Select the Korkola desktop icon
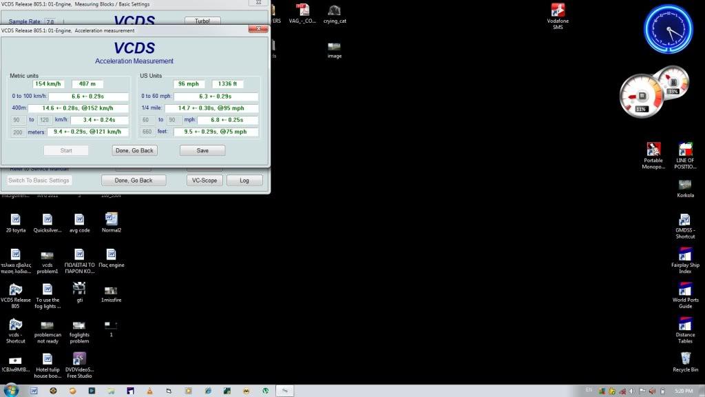This screenshot has height=397, width=705. coord(685,188)
